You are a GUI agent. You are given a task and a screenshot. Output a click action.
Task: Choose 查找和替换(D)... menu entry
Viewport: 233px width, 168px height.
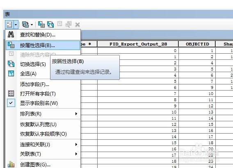43,35
